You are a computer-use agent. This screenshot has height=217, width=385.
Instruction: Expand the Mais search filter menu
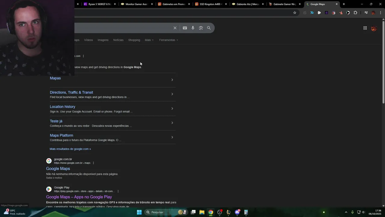coord(149,40)
